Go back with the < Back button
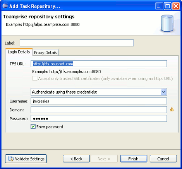The width and height of the screenshot is (182, 169). [x=76, y=159]
